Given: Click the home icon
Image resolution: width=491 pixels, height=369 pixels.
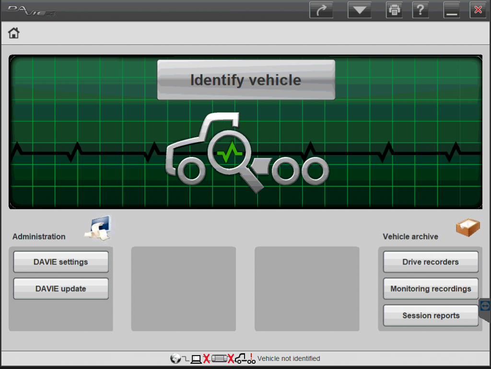Looking at the screenshot, I should (x=13, y=33).
